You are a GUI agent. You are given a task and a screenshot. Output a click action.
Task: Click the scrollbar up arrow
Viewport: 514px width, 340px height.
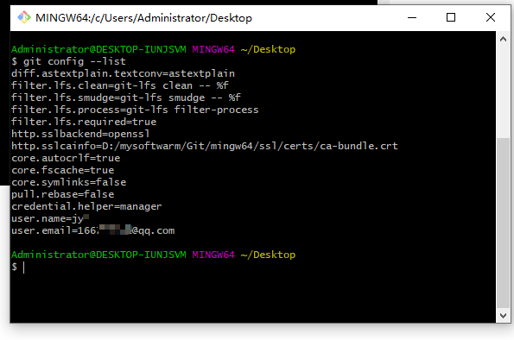503,40
